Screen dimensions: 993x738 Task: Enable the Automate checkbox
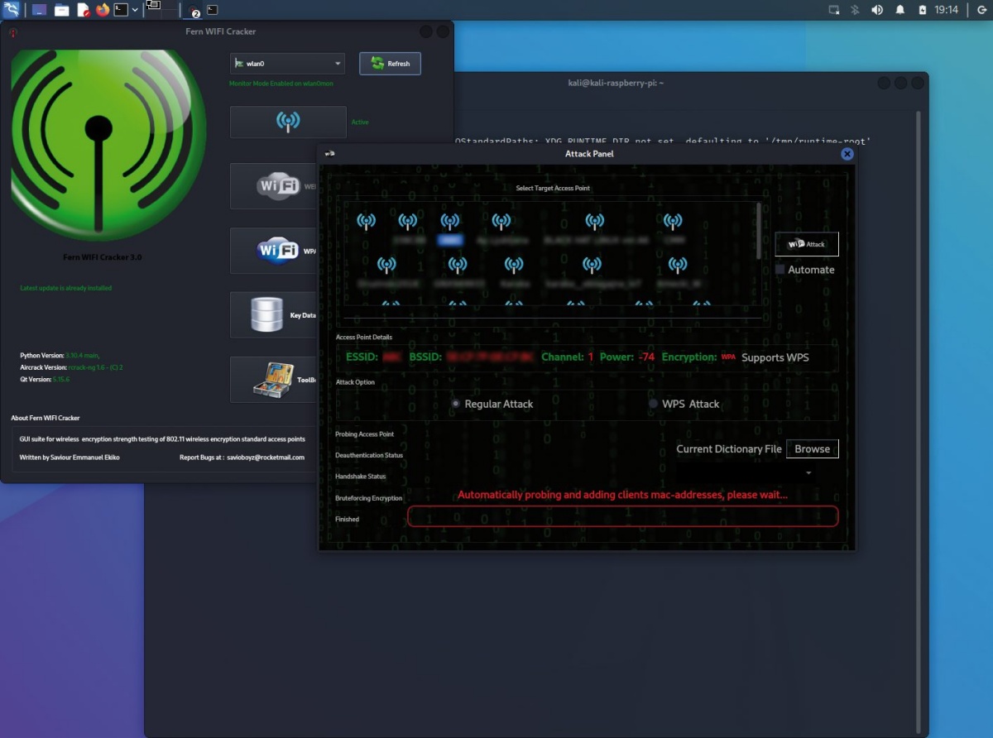tap(780, 270)
